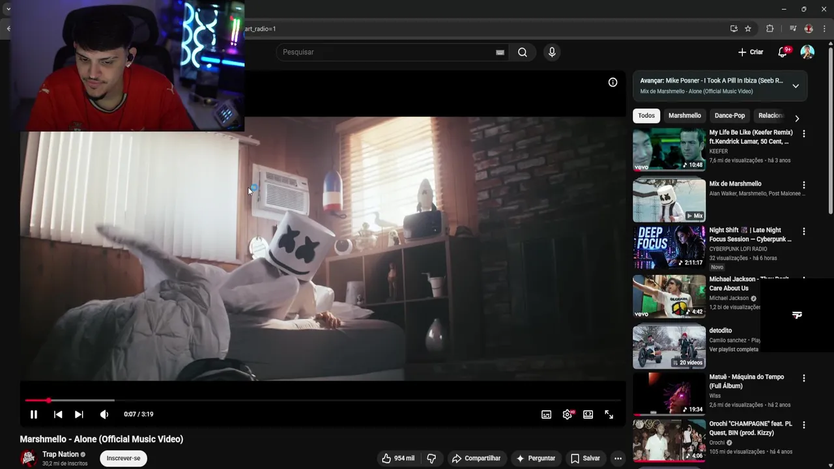This screenshot has height=469, width=834.
Task: Open the browser extensions puzzle icon
Action: pyautogui.click(x=769, y=29)
